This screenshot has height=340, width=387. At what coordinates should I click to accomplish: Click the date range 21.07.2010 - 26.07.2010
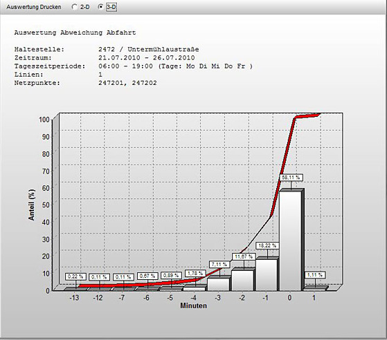point(147,58)
